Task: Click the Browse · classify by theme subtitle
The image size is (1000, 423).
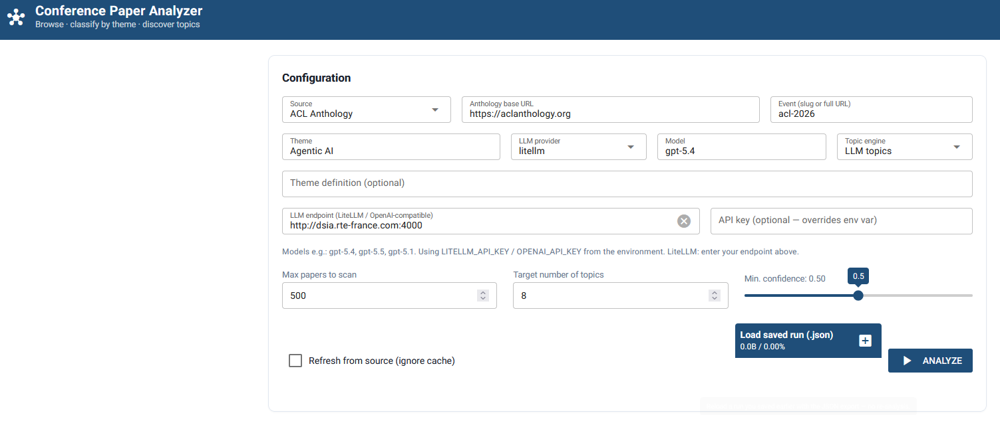Action: (x=118, y=25)
